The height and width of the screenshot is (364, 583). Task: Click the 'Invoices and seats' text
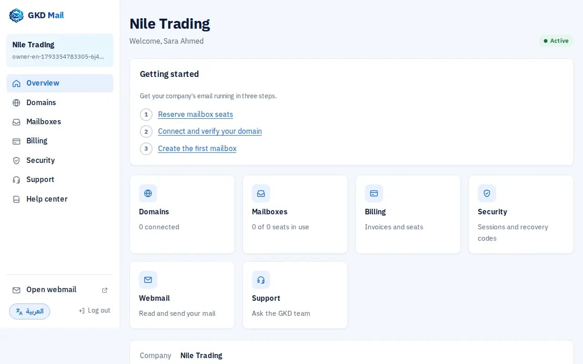click(x=394, y=227)
